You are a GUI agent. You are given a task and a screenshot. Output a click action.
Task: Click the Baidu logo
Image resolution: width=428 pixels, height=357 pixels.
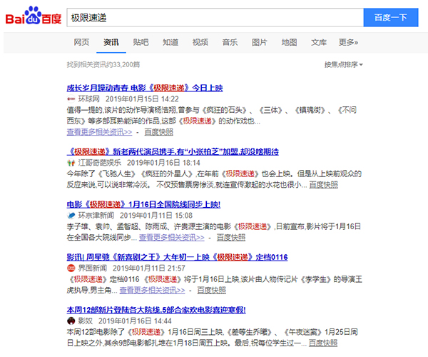click(34, 16)
